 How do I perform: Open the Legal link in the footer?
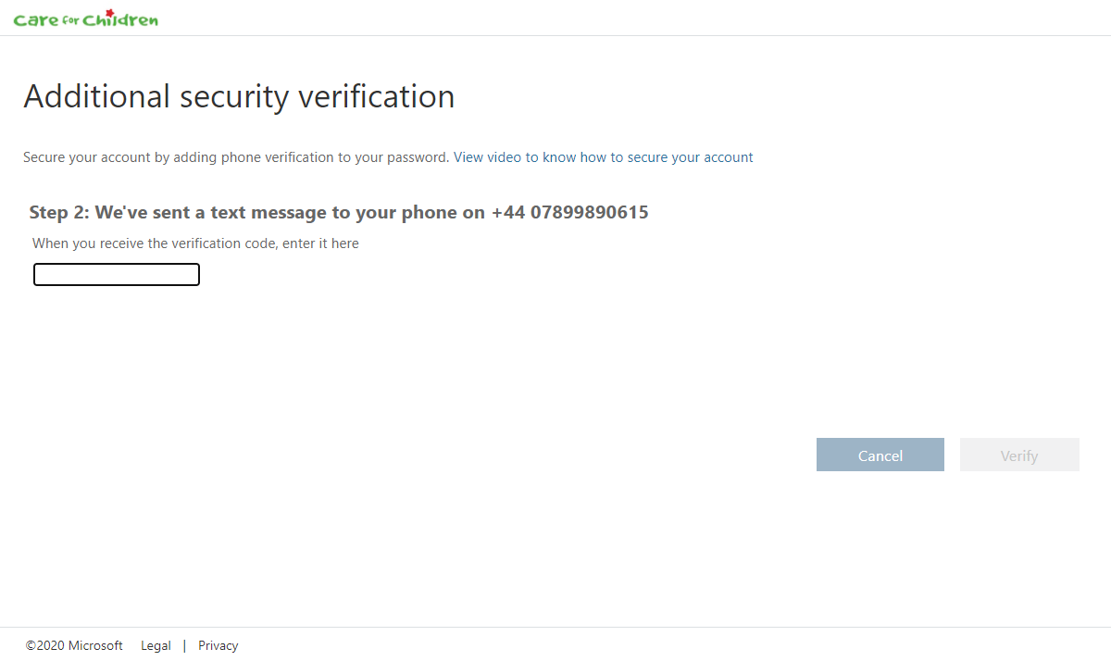click(x=156, y=645)
